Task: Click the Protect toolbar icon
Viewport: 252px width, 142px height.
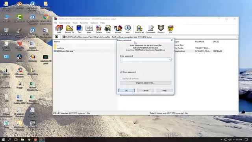Action: pyautogui.click(x=161, y=29)
